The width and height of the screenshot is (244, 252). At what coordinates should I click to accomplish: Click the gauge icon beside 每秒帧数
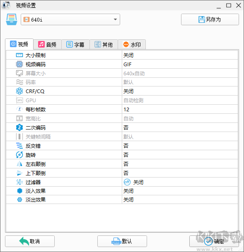19,109
